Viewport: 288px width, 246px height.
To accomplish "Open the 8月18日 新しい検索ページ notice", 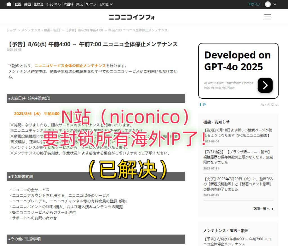I will [238, 133].
